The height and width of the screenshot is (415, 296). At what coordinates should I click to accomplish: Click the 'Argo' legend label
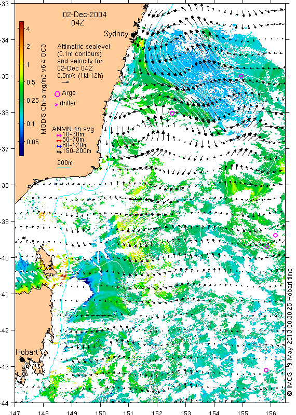click(x=69, y=93)
